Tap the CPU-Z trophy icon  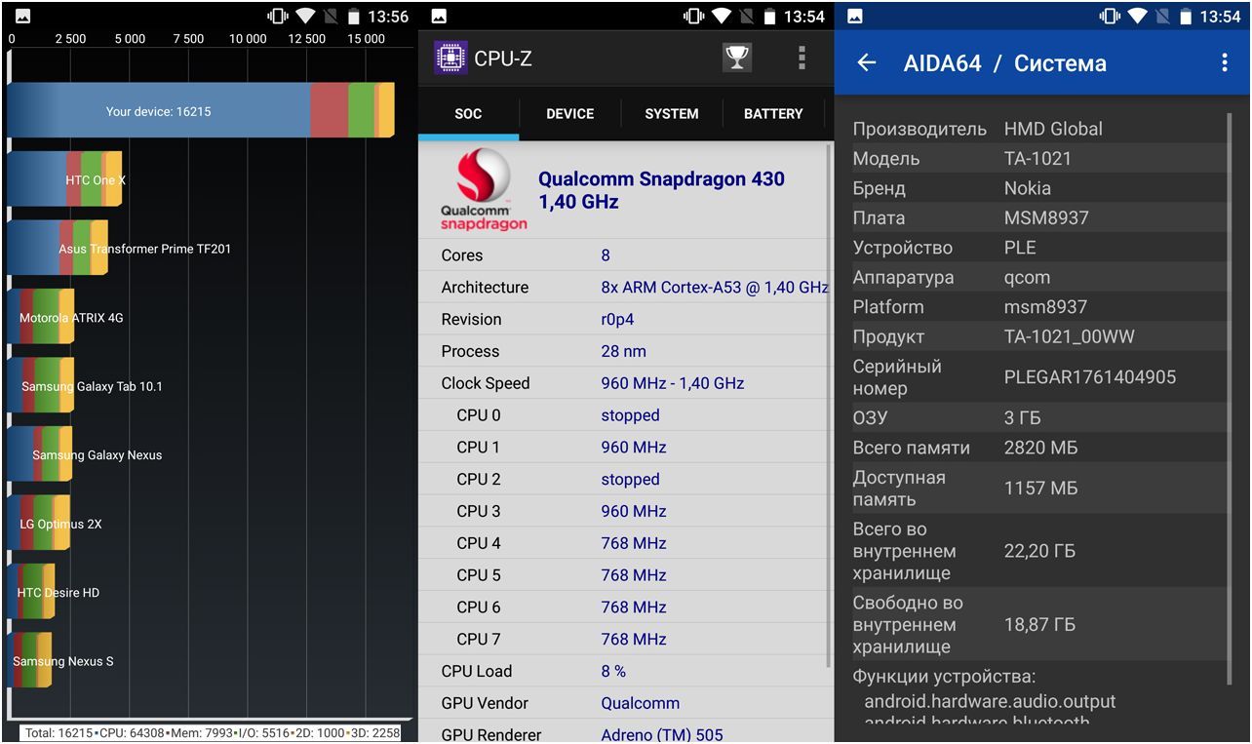tap(737, 58)
